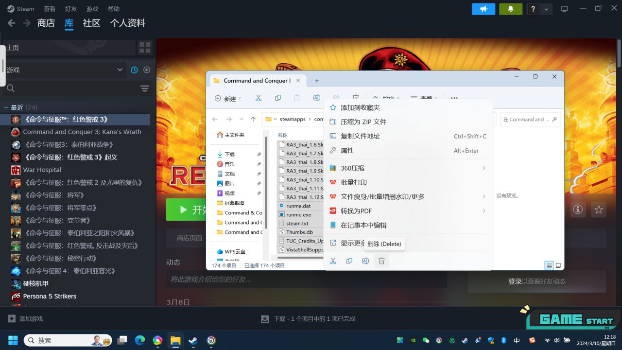Open the three-dot more options in Explorer toolbar
622x350 pixels.
pyautogui.click(x=454, y=98)
